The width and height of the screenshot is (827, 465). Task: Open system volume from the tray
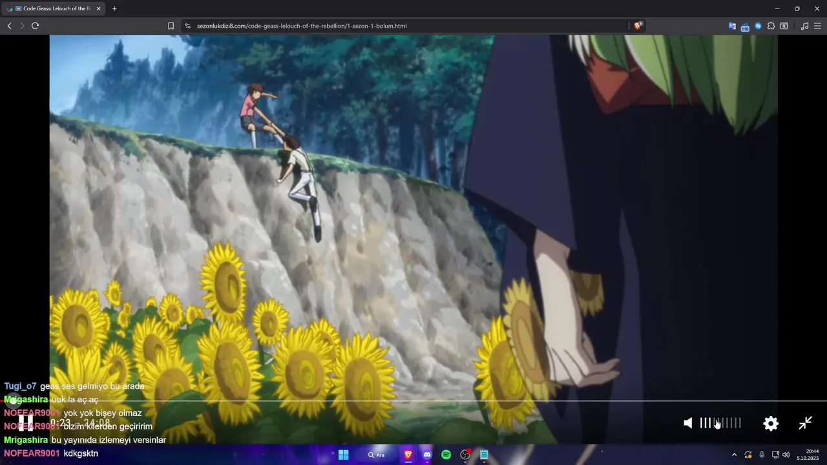click(786, 455)
